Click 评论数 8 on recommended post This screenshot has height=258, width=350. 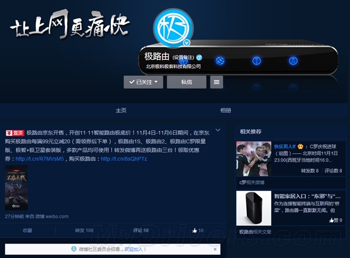point(333,171)
